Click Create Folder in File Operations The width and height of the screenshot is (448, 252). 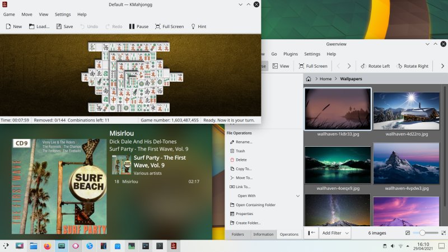(x=248, y=223)
